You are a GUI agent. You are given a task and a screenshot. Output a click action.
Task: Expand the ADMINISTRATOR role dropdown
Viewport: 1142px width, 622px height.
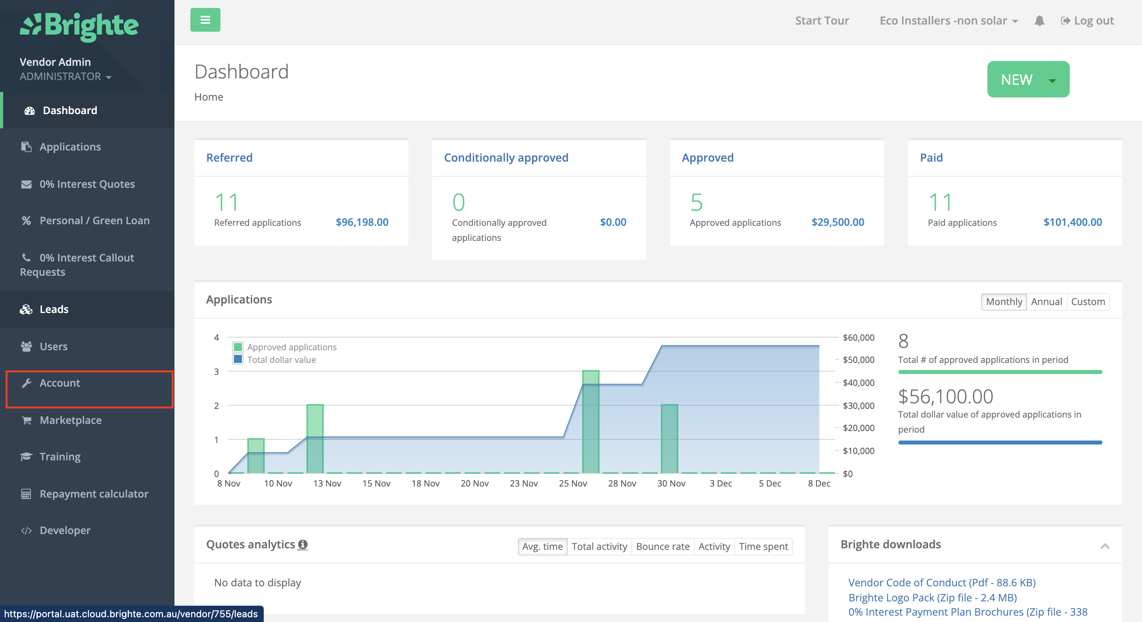coord(65,76)
